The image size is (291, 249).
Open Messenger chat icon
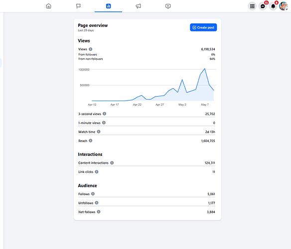point(263,6)
